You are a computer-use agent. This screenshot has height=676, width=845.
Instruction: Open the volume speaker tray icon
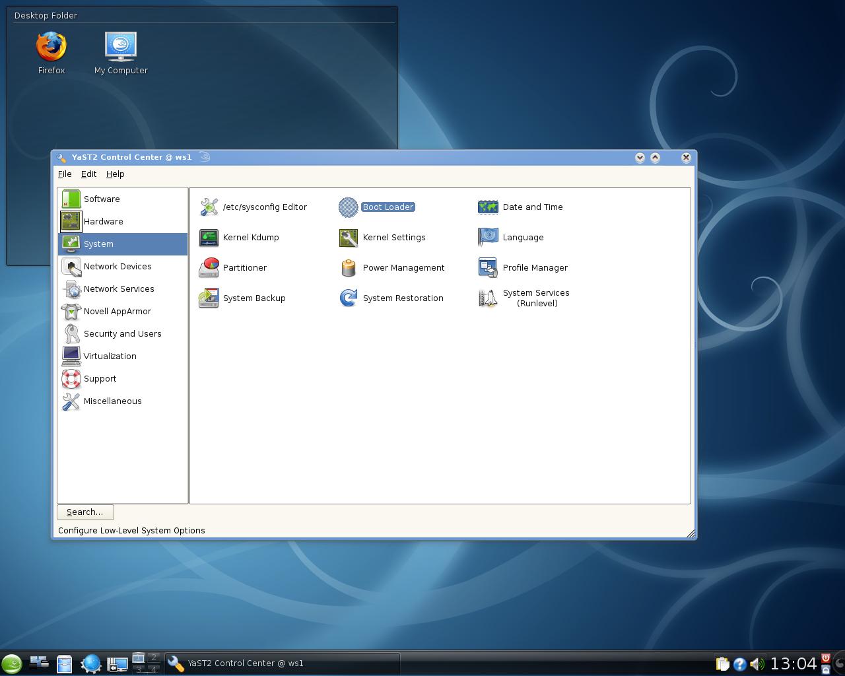757,664
